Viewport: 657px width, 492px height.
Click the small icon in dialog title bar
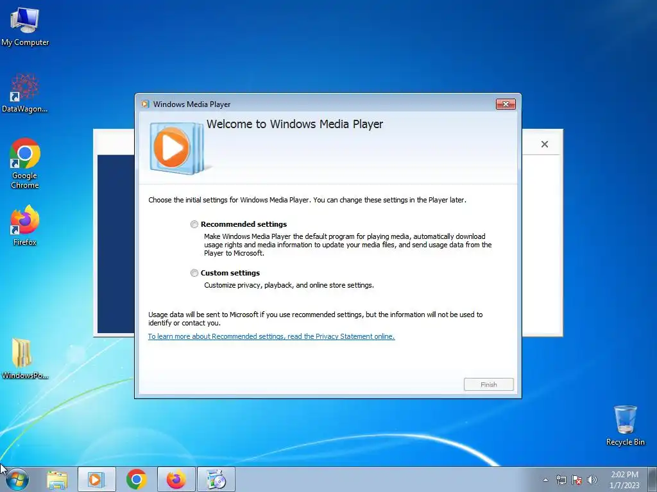[x=145, y=104]
